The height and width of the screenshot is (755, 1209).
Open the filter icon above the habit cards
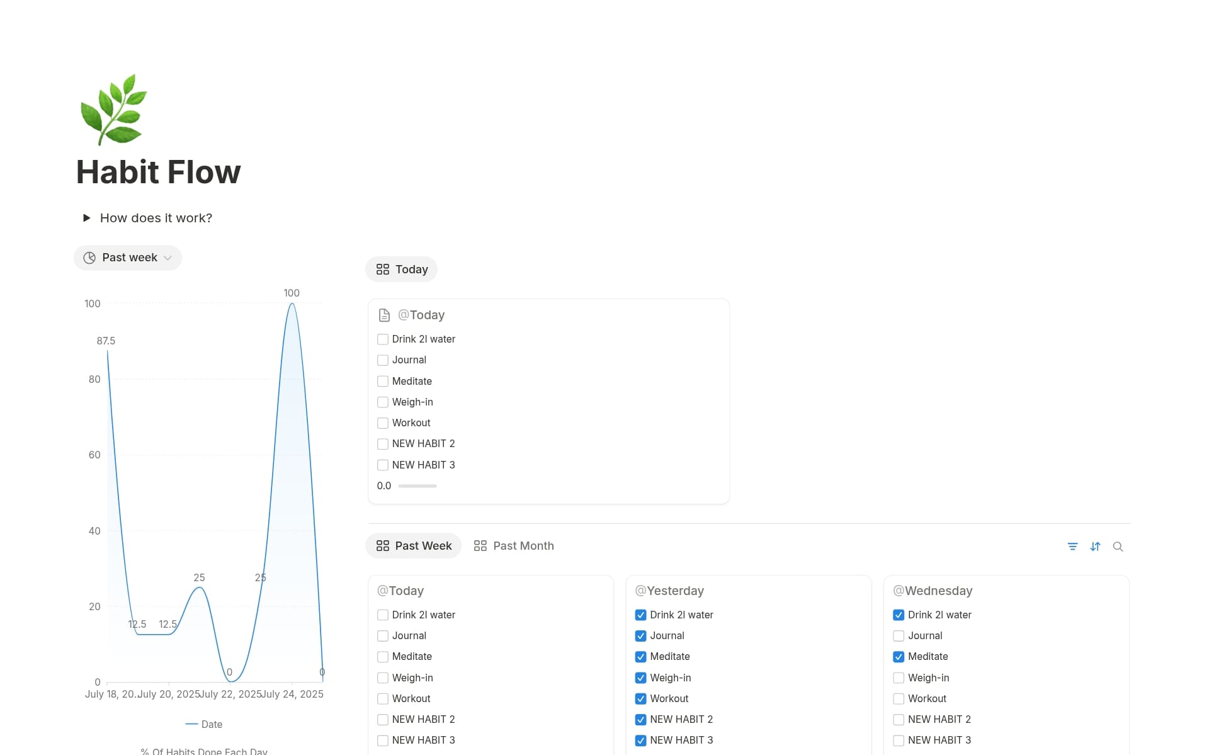click(1072, 547)
